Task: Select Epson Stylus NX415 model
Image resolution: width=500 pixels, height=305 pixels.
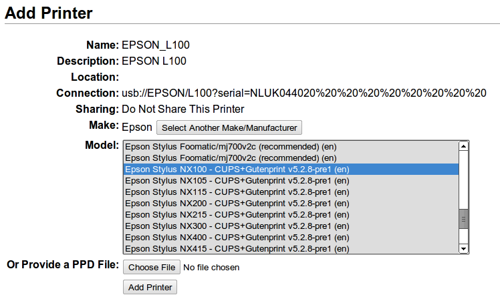Action: click(x=291, y=249)
